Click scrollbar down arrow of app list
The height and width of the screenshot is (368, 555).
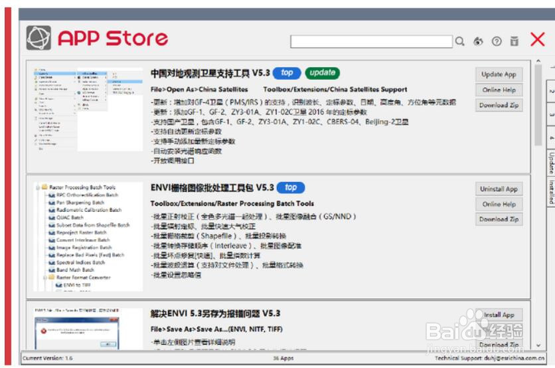click(538, 345)
